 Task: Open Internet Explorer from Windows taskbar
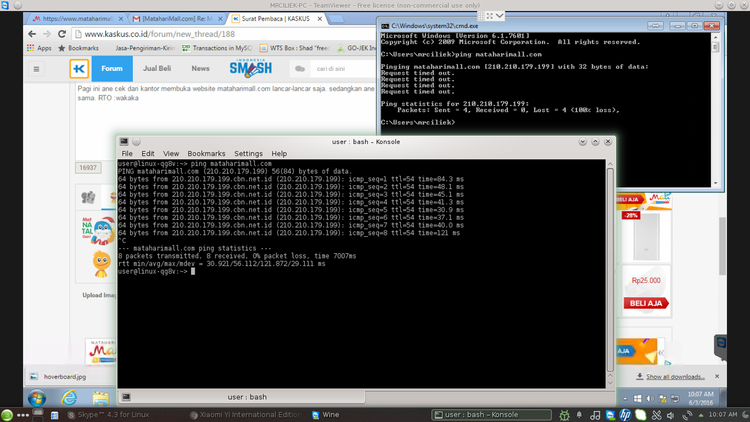tap(69, 398)
